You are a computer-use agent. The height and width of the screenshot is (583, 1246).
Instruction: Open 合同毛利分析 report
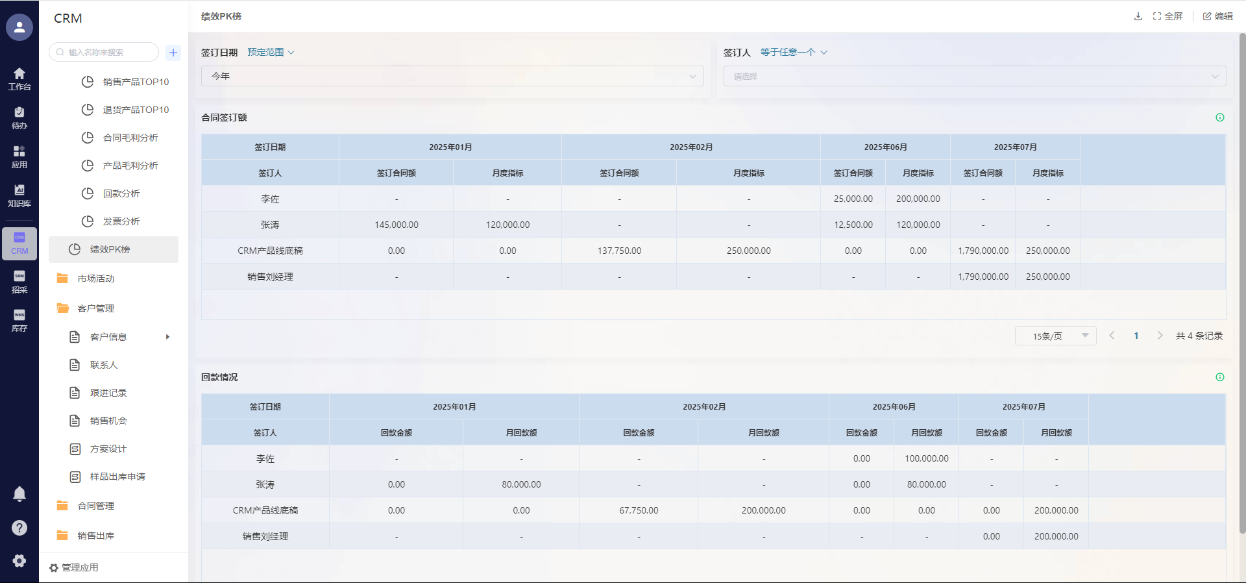coord(130,138)
